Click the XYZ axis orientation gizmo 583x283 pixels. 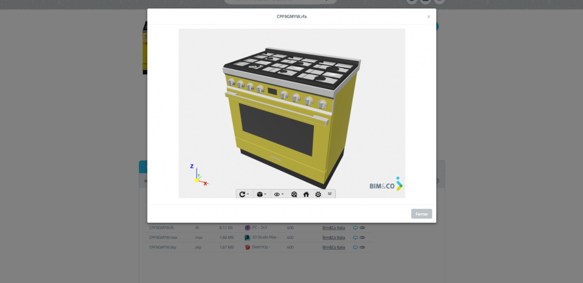(199, 176)
